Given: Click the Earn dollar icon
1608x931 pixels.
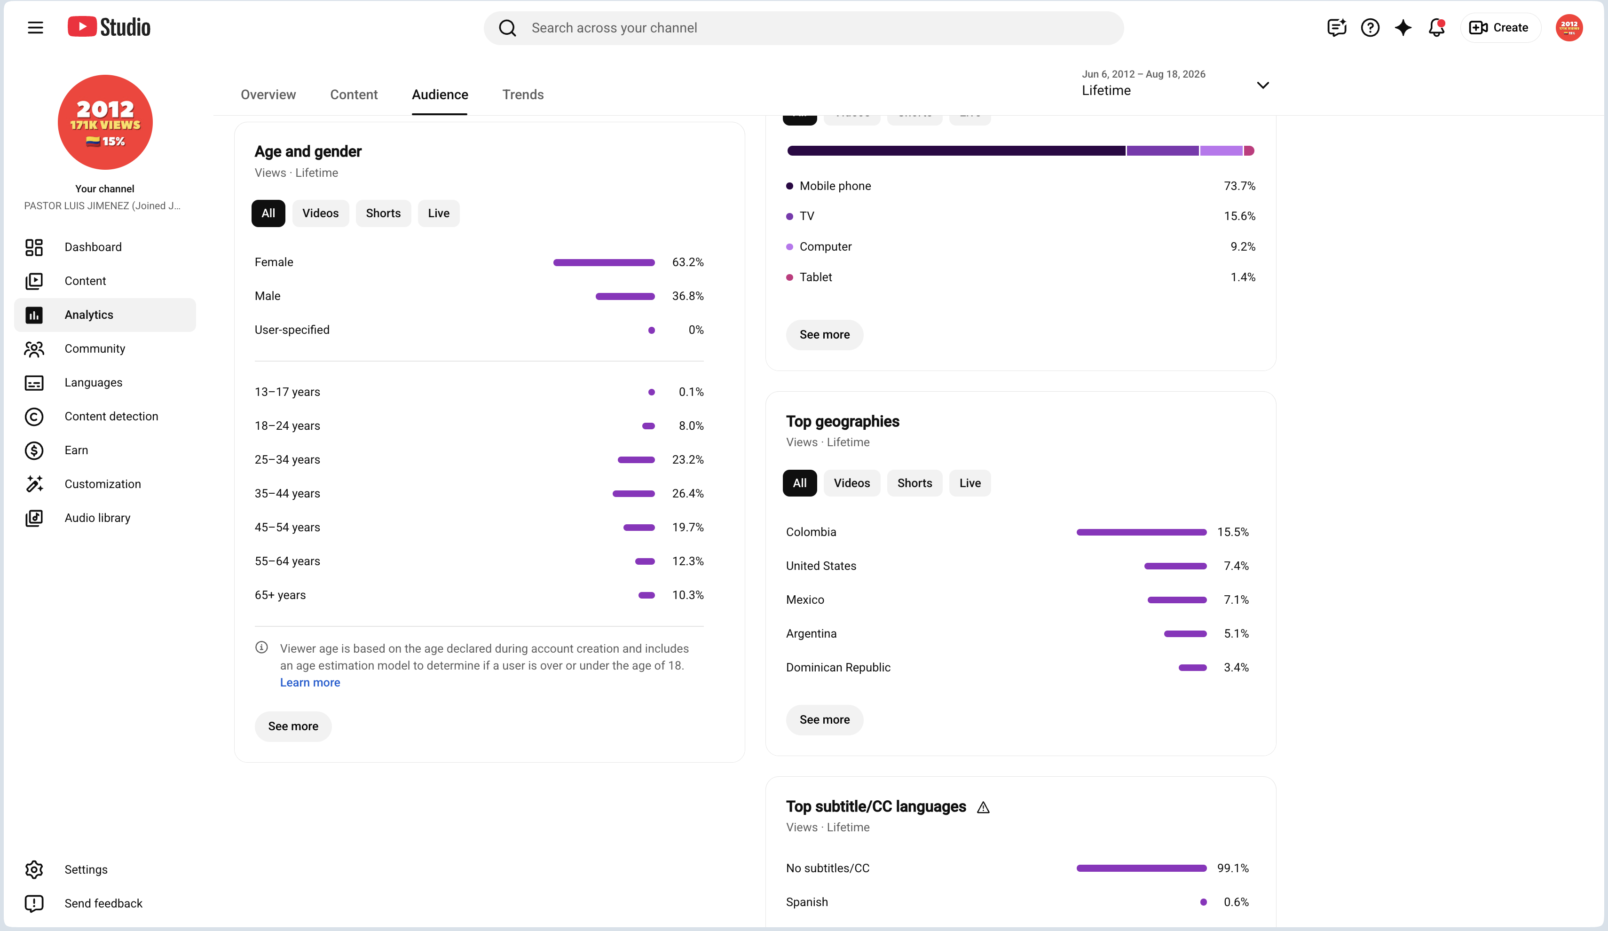Looking at the screenshot, I should tap(34, 450).
